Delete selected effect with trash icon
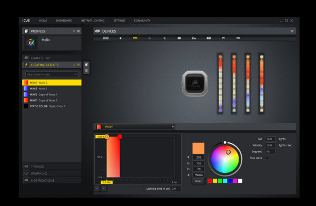The width and height of the screenshot is (316, 206). coord(86,70)
